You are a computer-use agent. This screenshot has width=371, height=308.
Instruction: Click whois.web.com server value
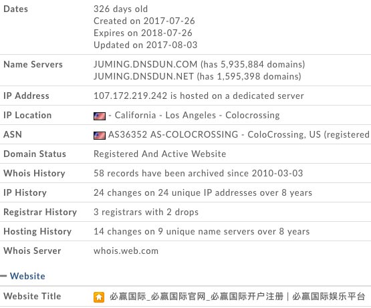[x=126, y=251]
